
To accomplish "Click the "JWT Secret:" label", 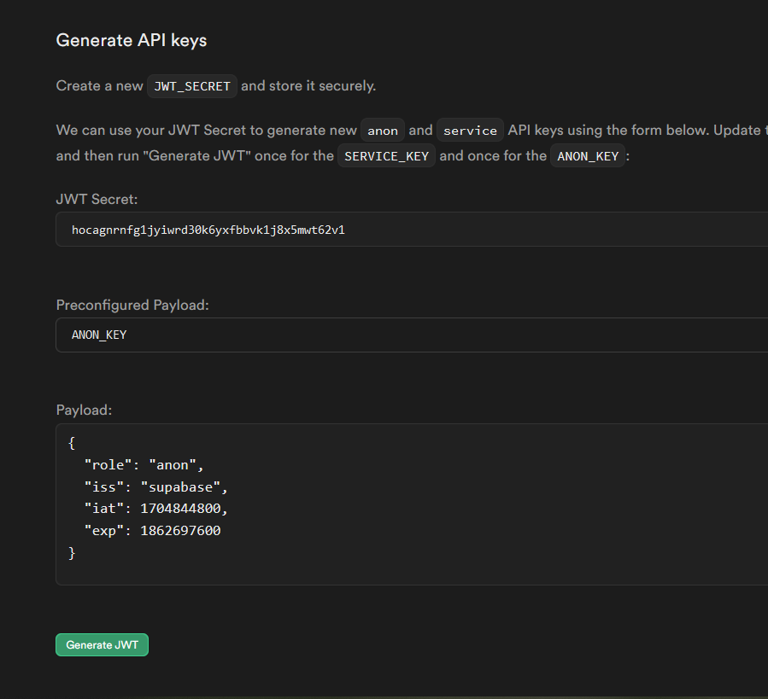I will pos(97,199).
